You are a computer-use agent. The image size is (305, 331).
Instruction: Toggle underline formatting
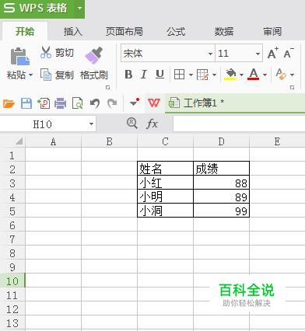click(160, 75)
